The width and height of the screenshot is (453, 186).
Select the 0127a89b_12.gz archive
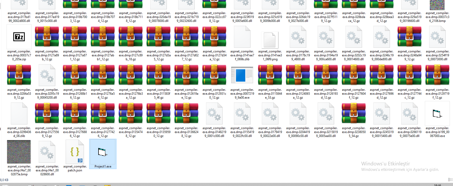click(x=47, y=37)
